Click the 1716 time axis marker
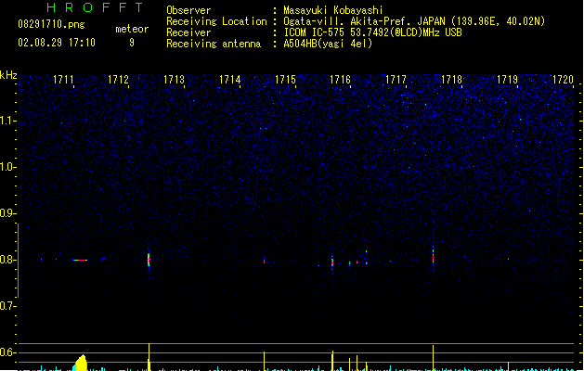 click(x=341, y=80)
